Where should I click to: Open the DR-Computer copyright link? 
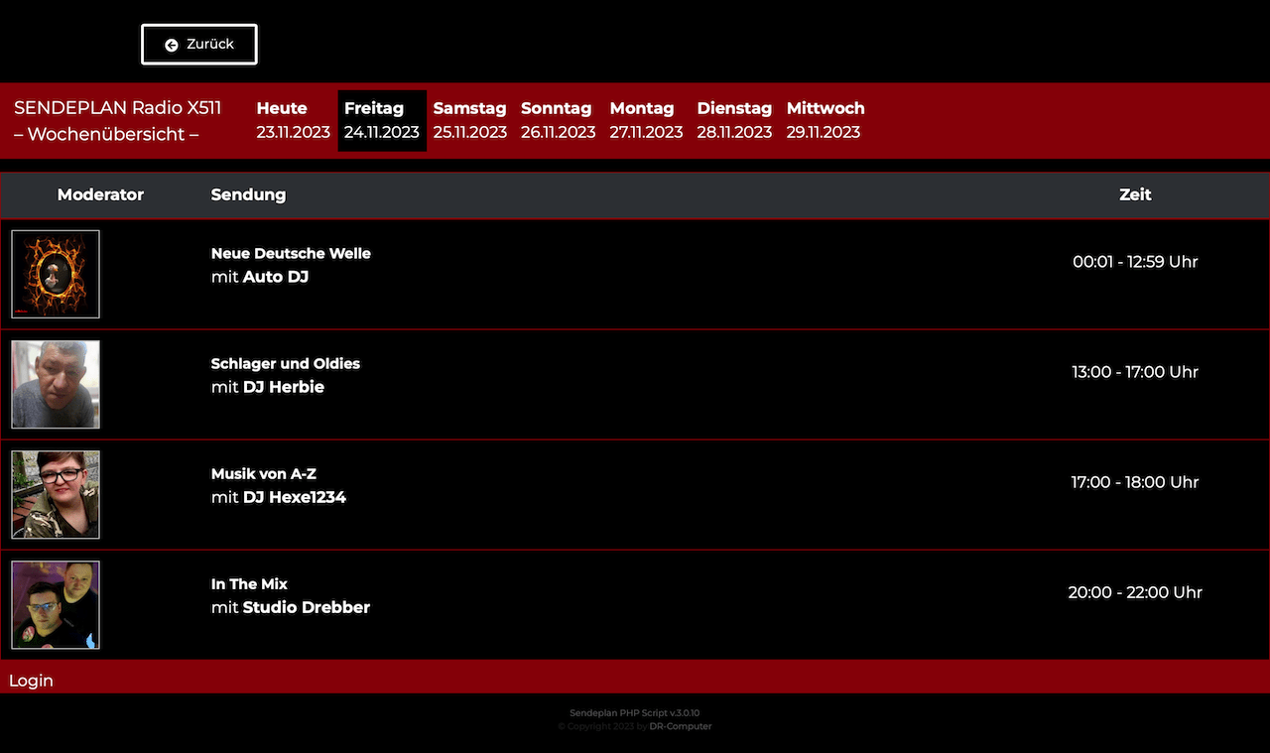coord(681,726)
